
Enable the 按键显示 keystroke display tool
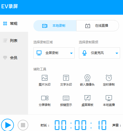pyautogui.click(x=66, y=101)
